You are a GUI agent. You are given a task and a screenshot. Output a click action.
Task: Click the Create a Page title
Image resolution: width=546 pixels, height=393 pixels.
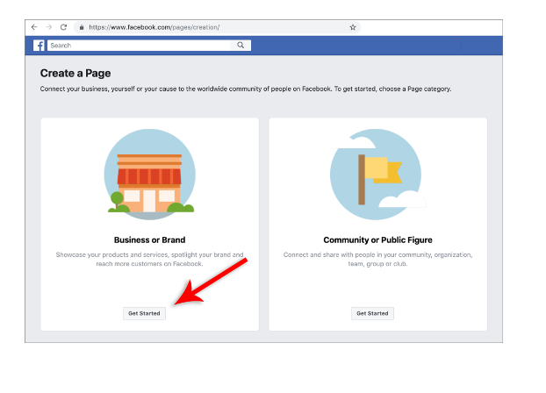tap(75, 73)
